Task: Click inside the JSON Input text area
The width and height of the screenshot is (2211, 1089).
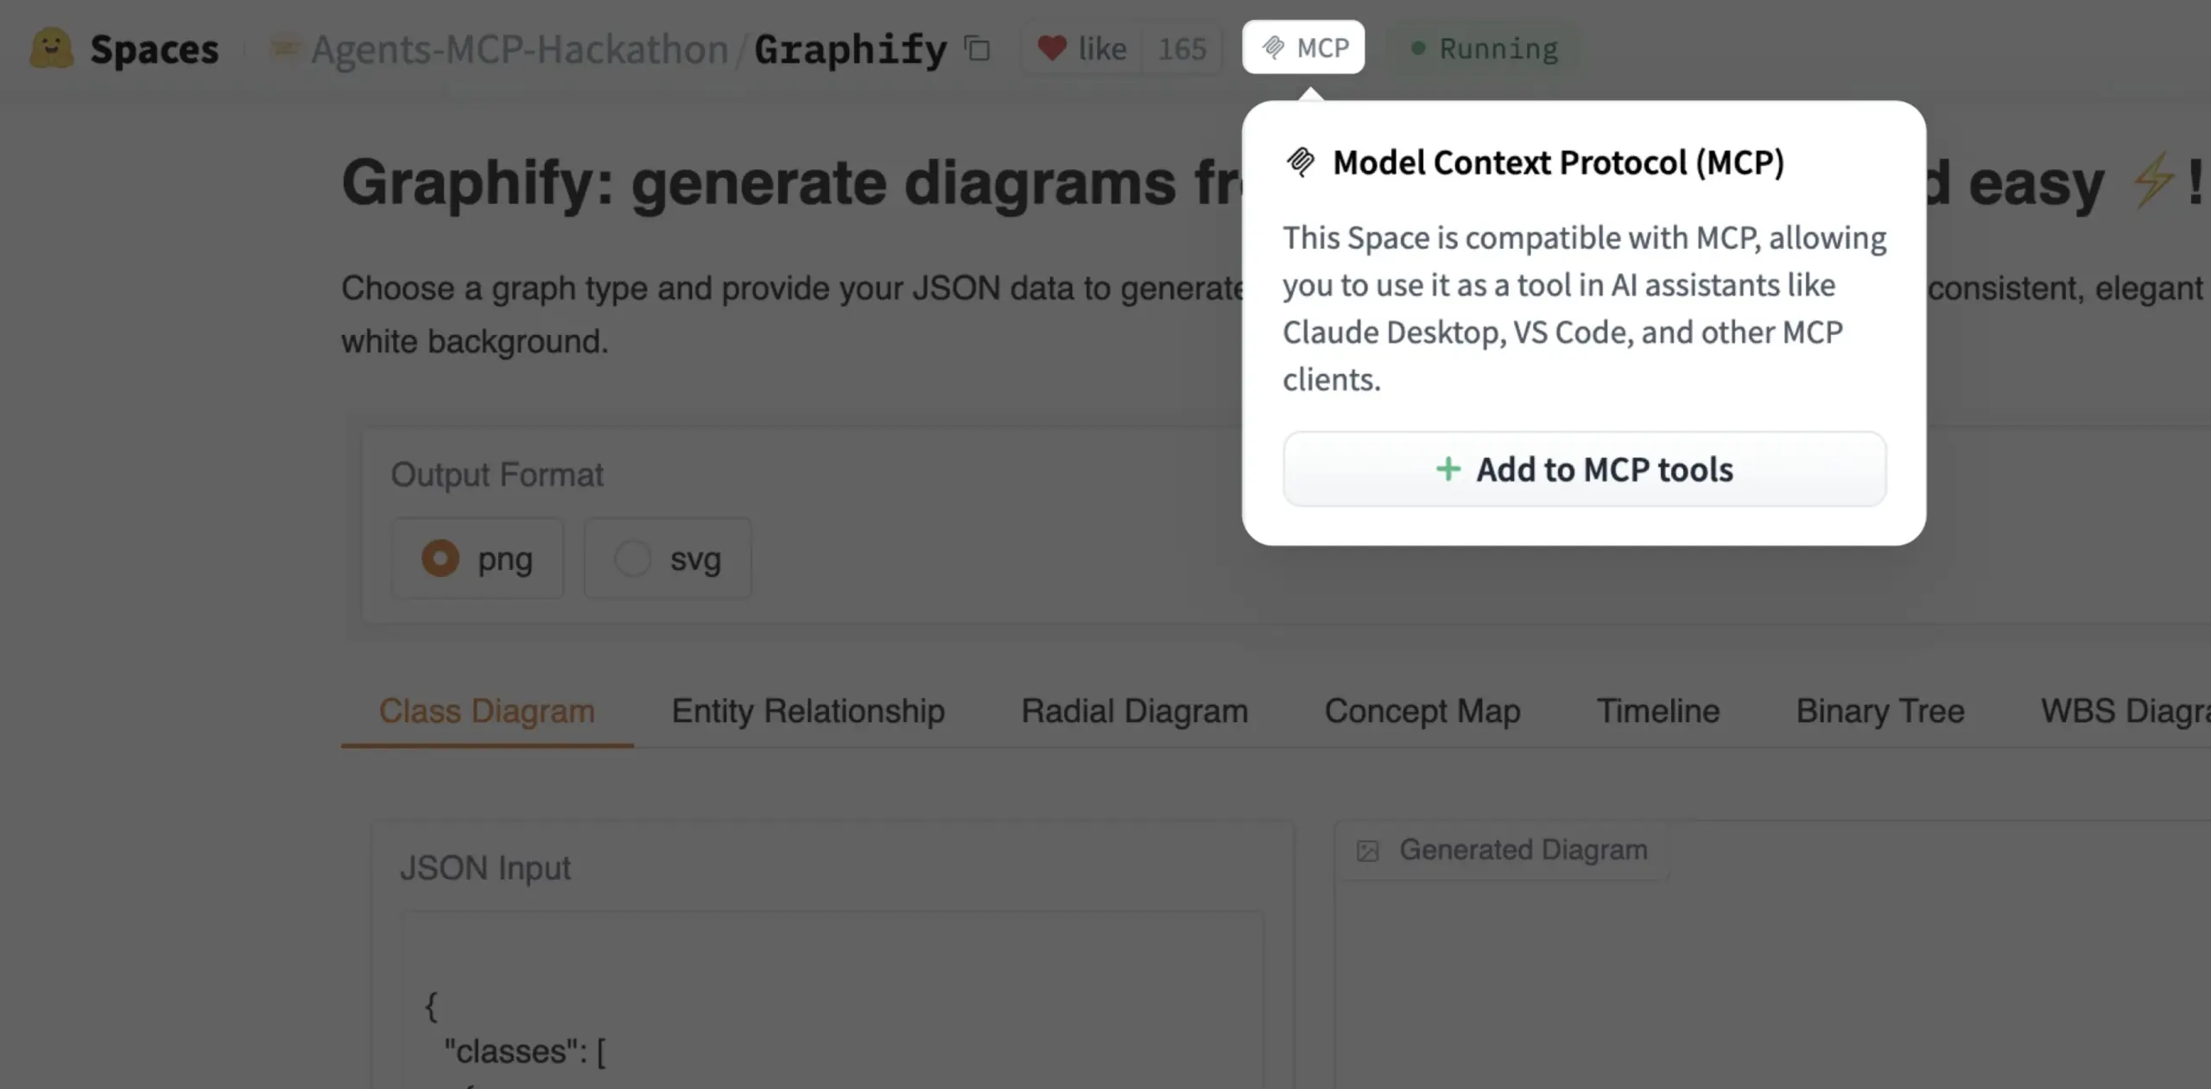Action: click(833, 1000)
